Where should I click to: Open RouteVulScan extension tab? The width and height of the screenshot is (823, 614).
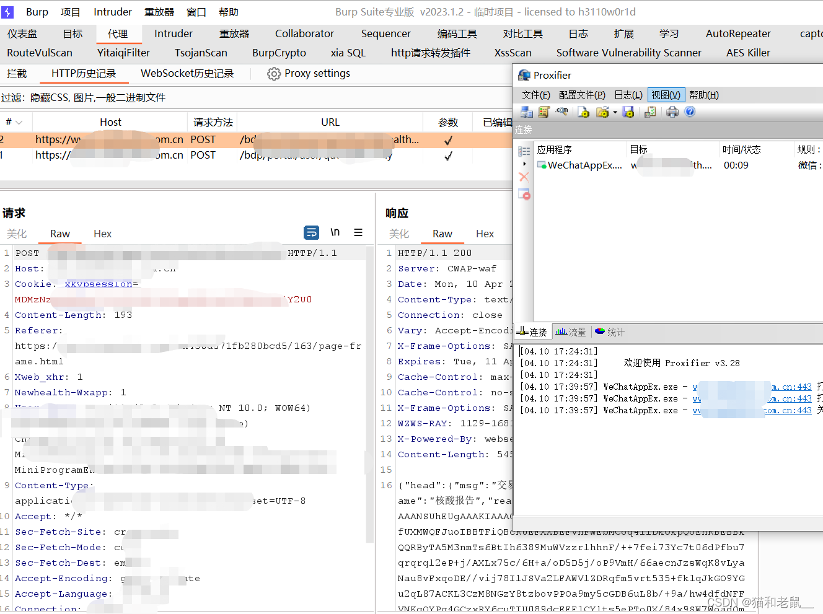tap(40, 53)
